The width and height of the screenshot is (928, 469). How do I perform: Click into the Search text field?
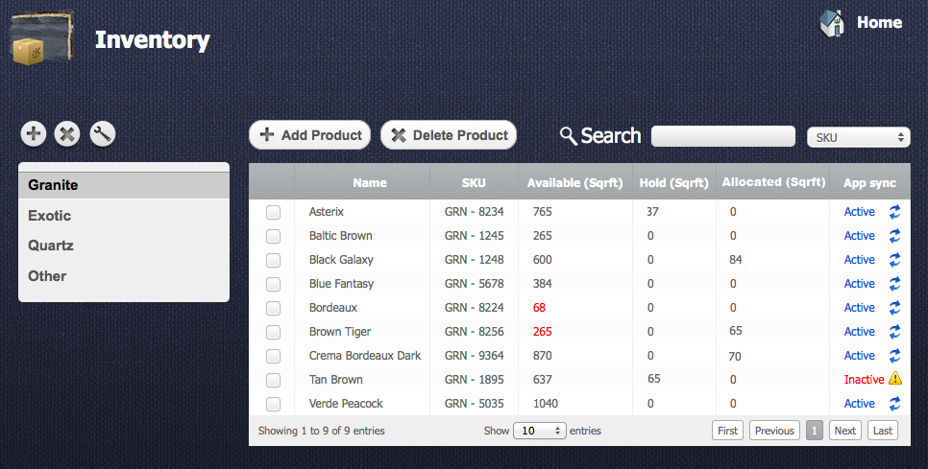pyautogui.click(x=722, y=136)
